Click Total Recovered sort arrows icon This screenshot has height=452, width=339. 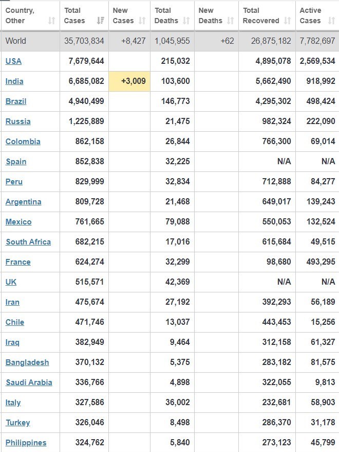[x=287, y=21]
